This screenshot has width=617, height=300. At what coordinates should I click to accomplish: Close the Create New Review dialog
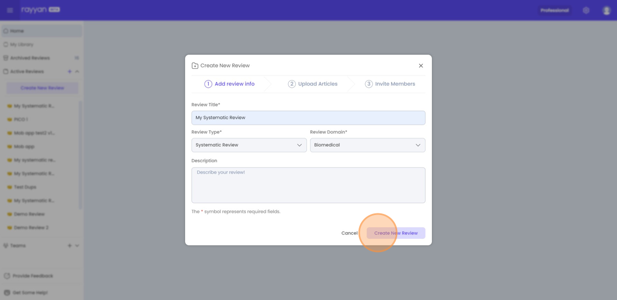tap(421, 66)
